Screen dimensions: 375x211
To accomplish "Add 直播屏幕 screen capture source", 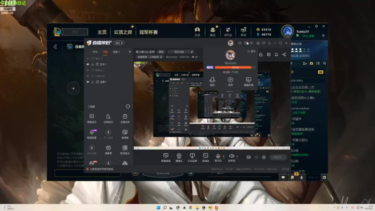I will pos(165,158).
